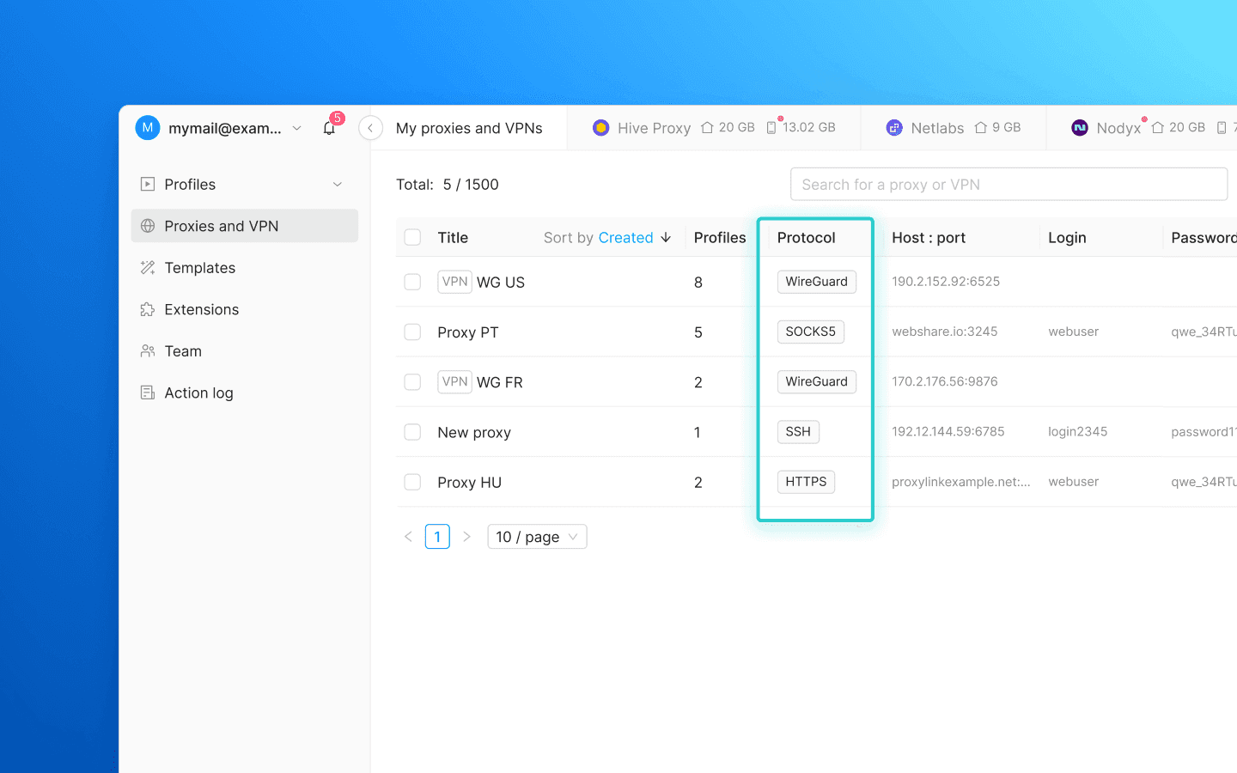Click the Proxies and VPN globe icon
The width and height of the screenshot is (1237, 773).
pos(148,226)
